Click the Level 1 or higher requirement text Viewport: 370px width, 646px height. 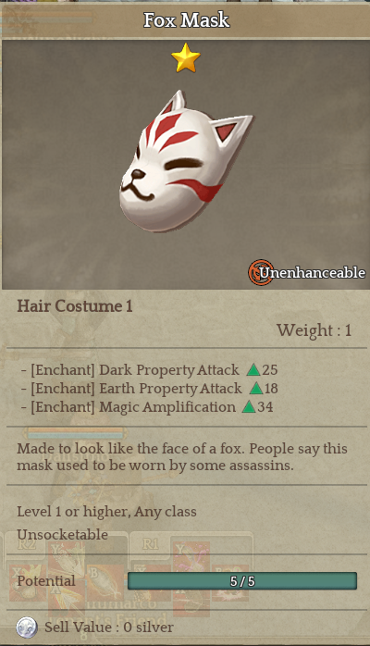tap(106, 512)
